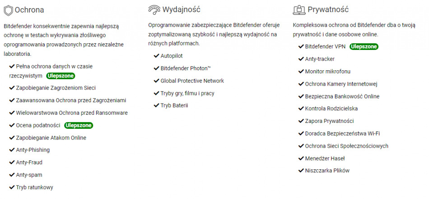Click Global Protective Network feature text
Viewport: 429px width, 199px height.
192,81
